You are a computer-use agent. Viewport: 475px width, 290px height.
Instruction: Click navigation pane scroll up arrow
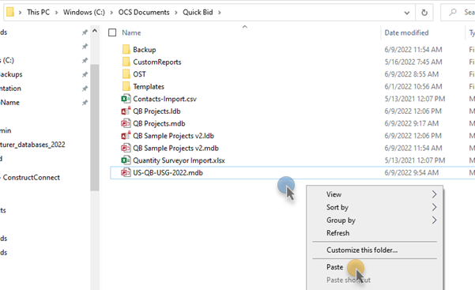[95, 31]
